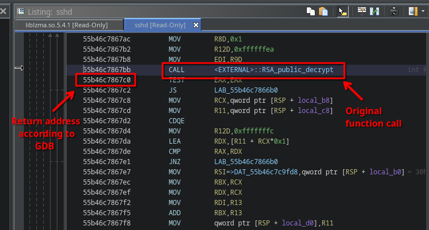Click LAB_55b46c7866b0 in the JS row

246,90
